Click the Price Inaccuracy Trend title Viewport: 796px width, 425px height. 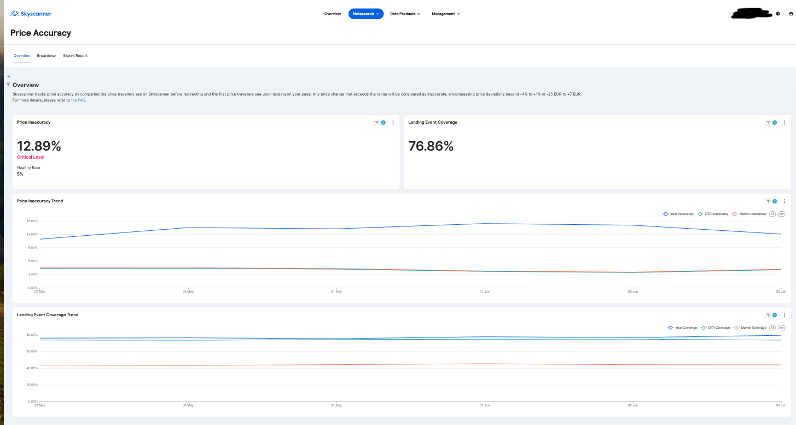click(40, 201)
